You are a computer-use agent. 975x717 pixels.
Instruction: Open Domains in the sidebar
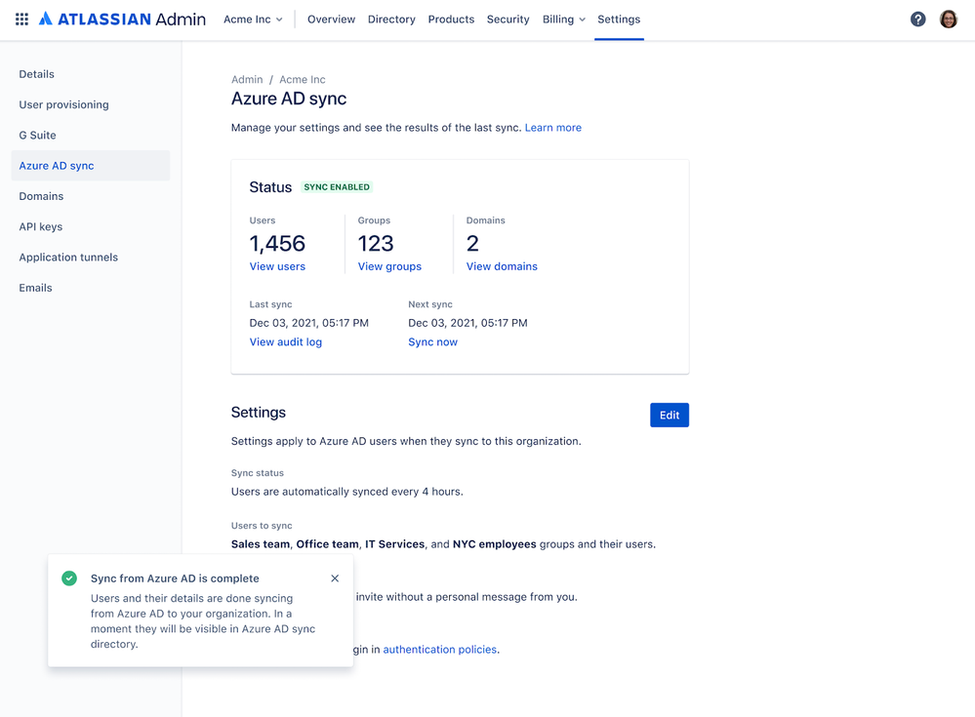91,196
